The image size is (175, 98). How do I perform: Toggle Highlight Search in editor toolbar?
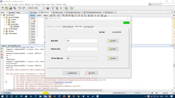pos(72,16)
